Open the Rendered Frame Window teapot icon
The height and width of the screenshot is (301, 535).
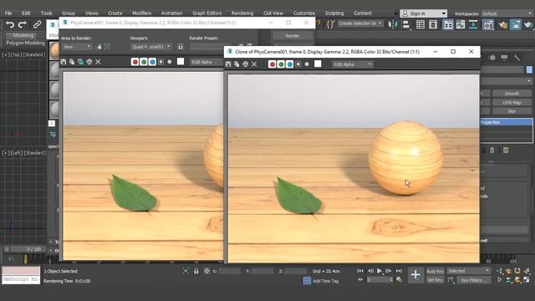[x=516, y=24]
